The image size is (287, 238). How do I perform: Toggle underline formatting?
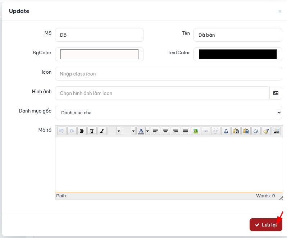tap(92, 131)
